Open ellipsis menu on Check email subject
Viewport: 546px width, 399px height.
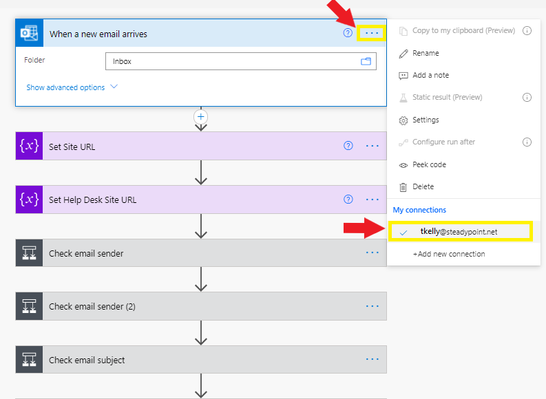372,359
